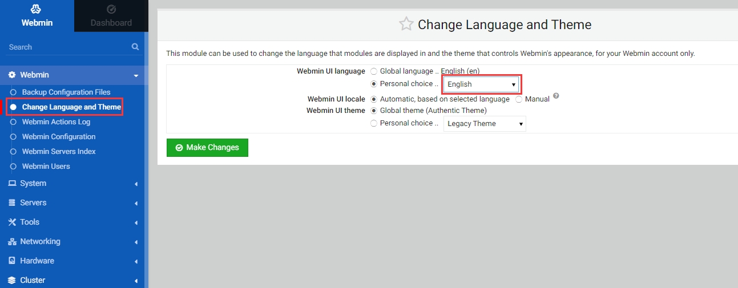Open the Legacy Theme dropdown
738x288 pixels.
484,124
